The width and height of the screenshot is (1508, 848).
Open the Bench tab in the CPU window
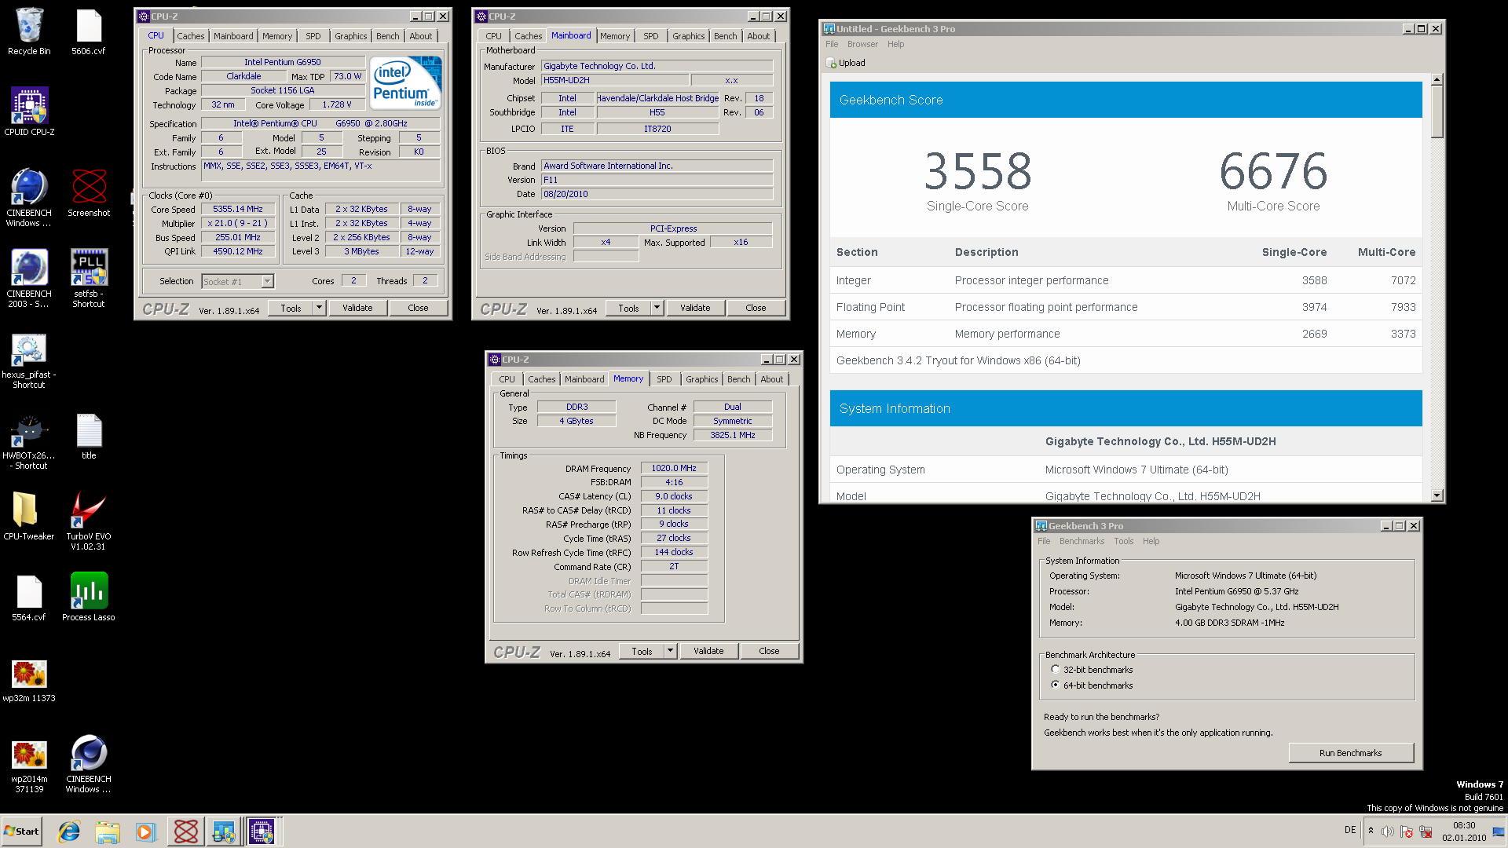(387, 36)
